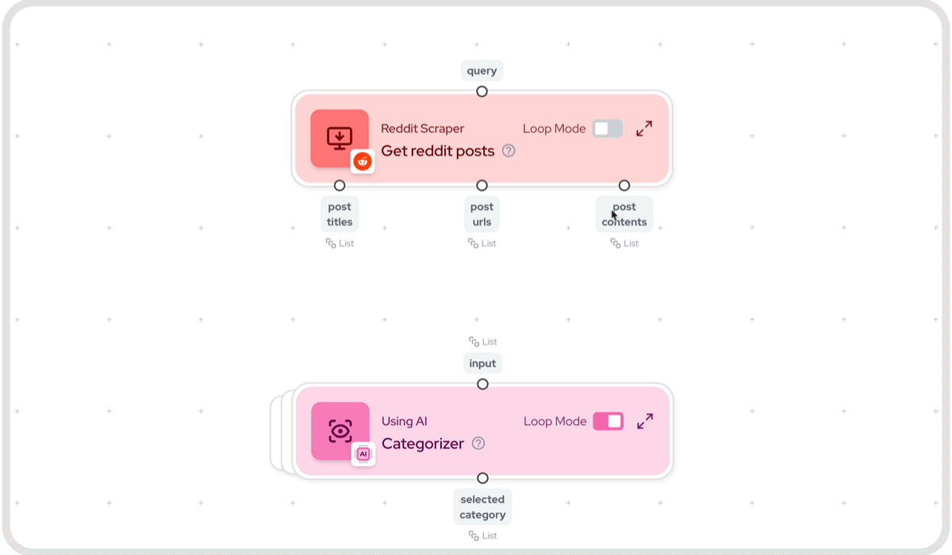The width and height of the screenshot is (952, 555).
Task: Open the help icon next to Get reddit posts
Action: 509,151
